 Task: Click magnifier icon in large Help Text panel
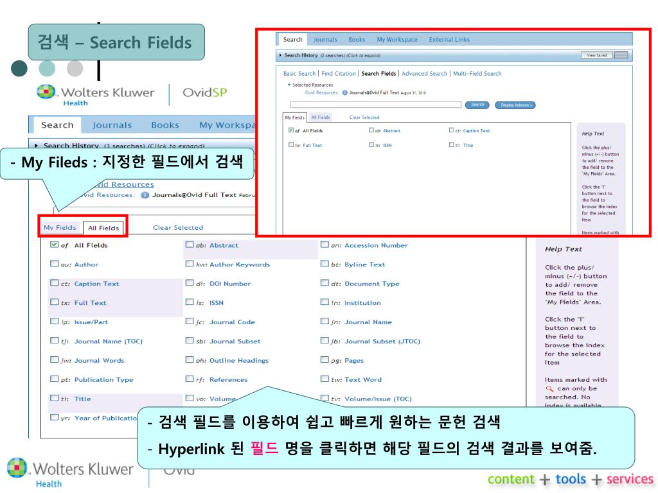coord(549,388)
